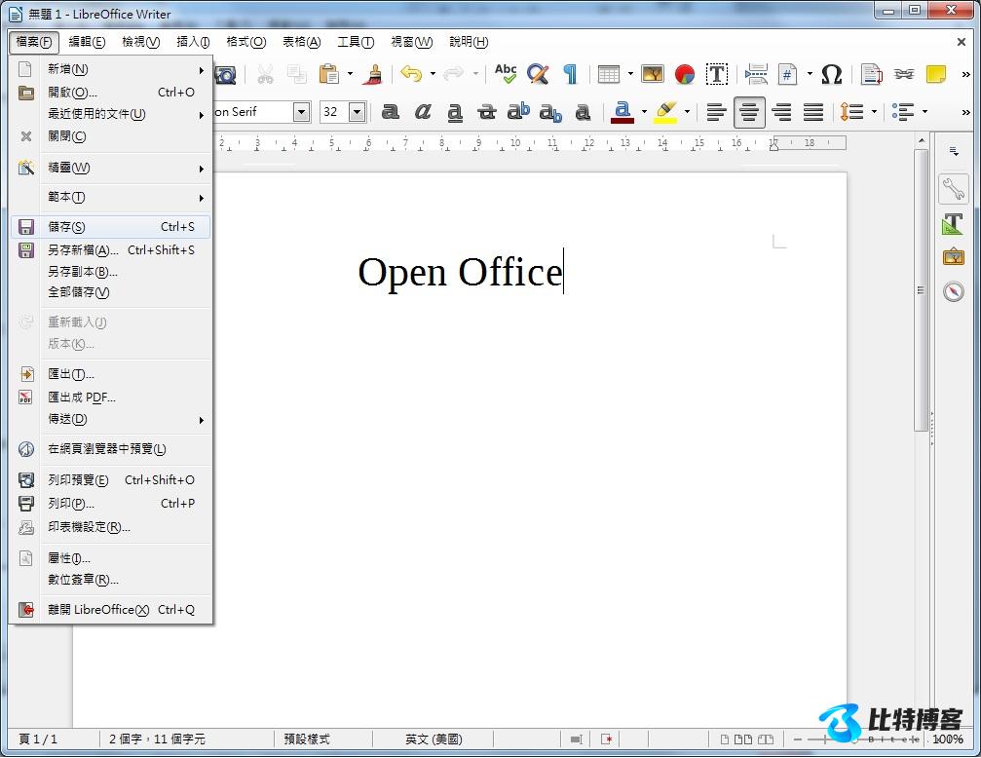Image resolution: width=981 pixels, height=758 pixels.
Task: Open highlighting color dropdown arrow
Action: [687, 113]
